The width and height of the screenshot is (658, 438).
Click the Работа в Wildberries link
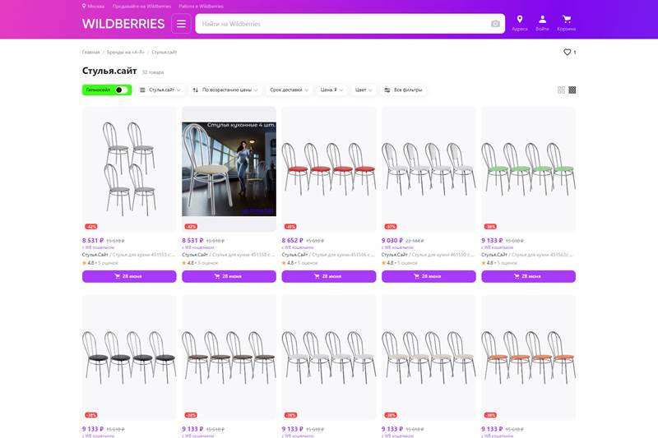201,6
